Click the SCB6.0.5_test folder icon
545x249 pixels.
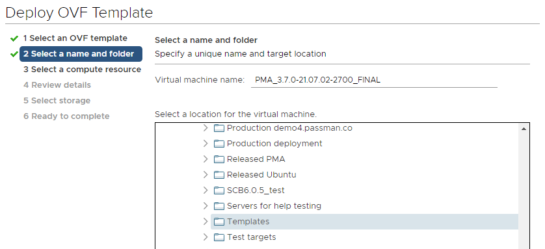219,190
